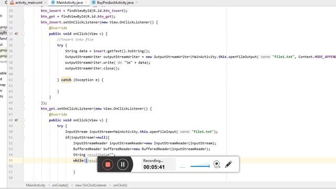Close the BuyProductActivity.java tab
The height and width of the screenshot is (189, 336).
point(136,3)
